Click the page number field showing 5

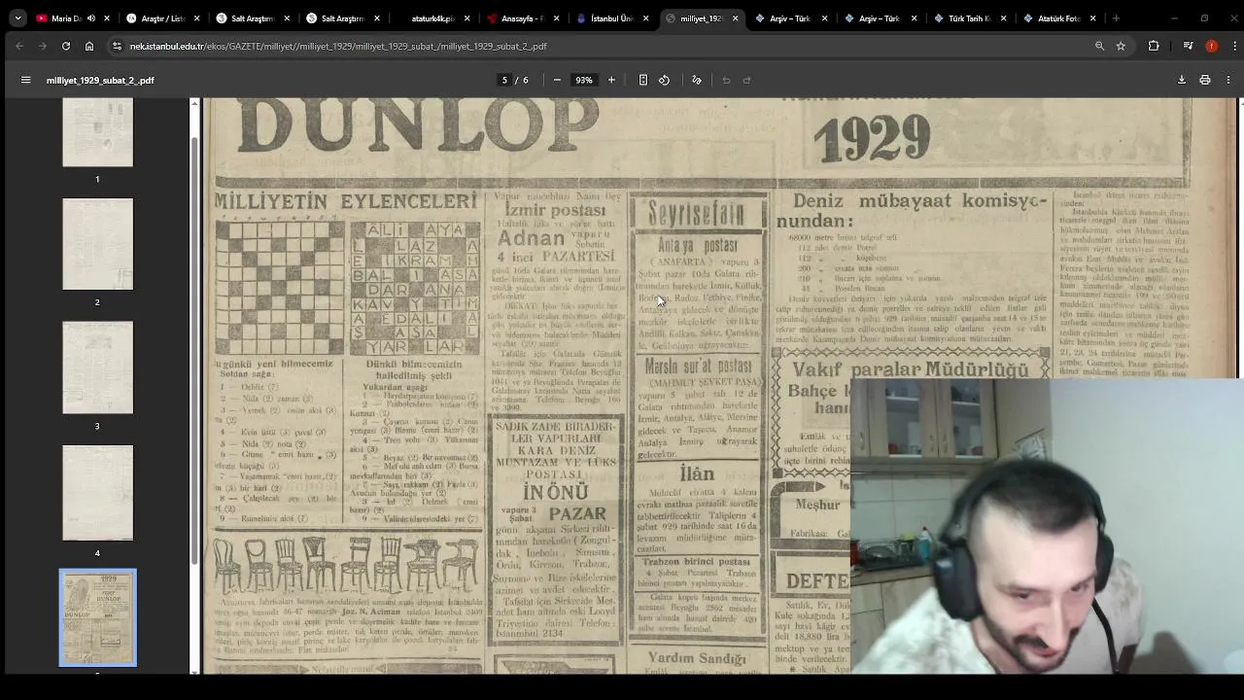[x=503, y=80]
